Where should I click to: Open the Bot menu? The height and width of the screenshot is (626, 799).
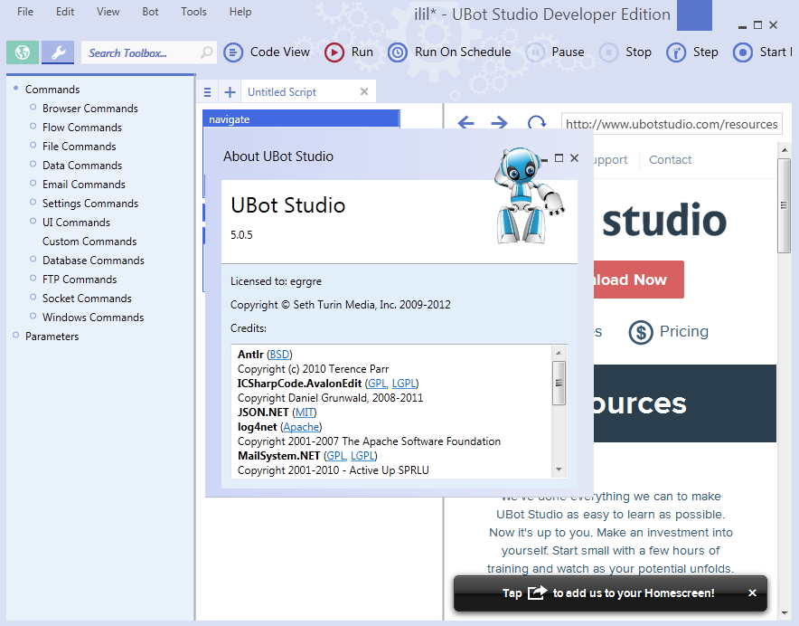pyautogui.click(x=150, y=12)
